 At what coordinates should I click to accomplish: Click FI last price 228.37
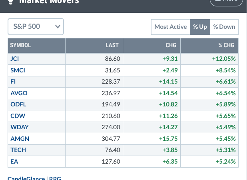point(111,82)
